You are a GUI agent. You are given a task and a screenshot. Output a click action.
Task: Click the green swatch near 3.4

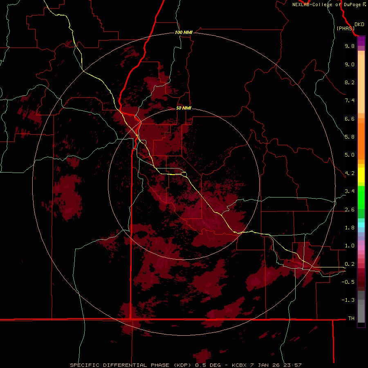click(x=361, y=197)
